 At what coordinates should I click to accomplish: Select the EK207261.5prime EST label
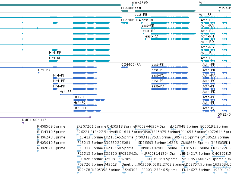[x=91, y=126]
